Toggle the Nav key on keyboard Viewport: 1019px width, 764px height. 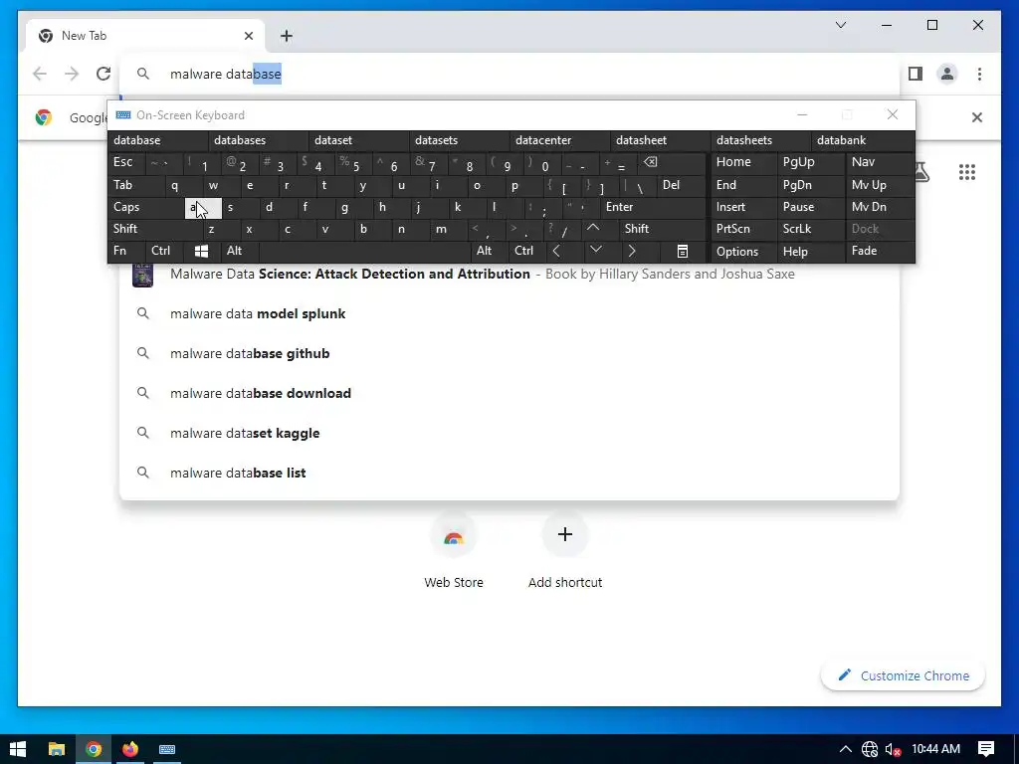coord(880,162)
